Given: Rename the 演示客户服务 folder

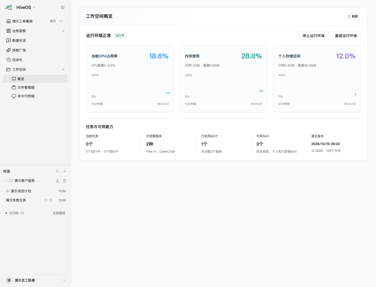Looking at the screenshot, I should 58,181.
